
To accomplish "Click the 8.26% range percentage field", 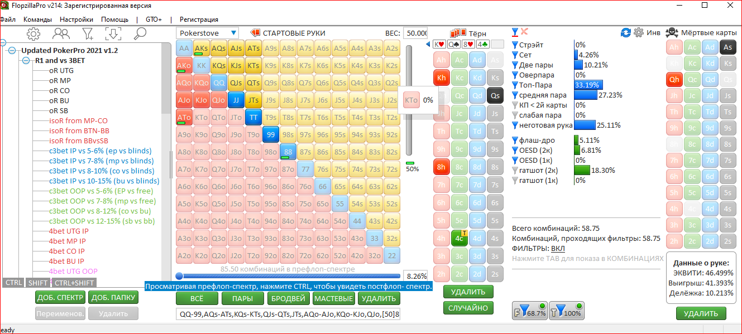I will [x=416, y=276].
